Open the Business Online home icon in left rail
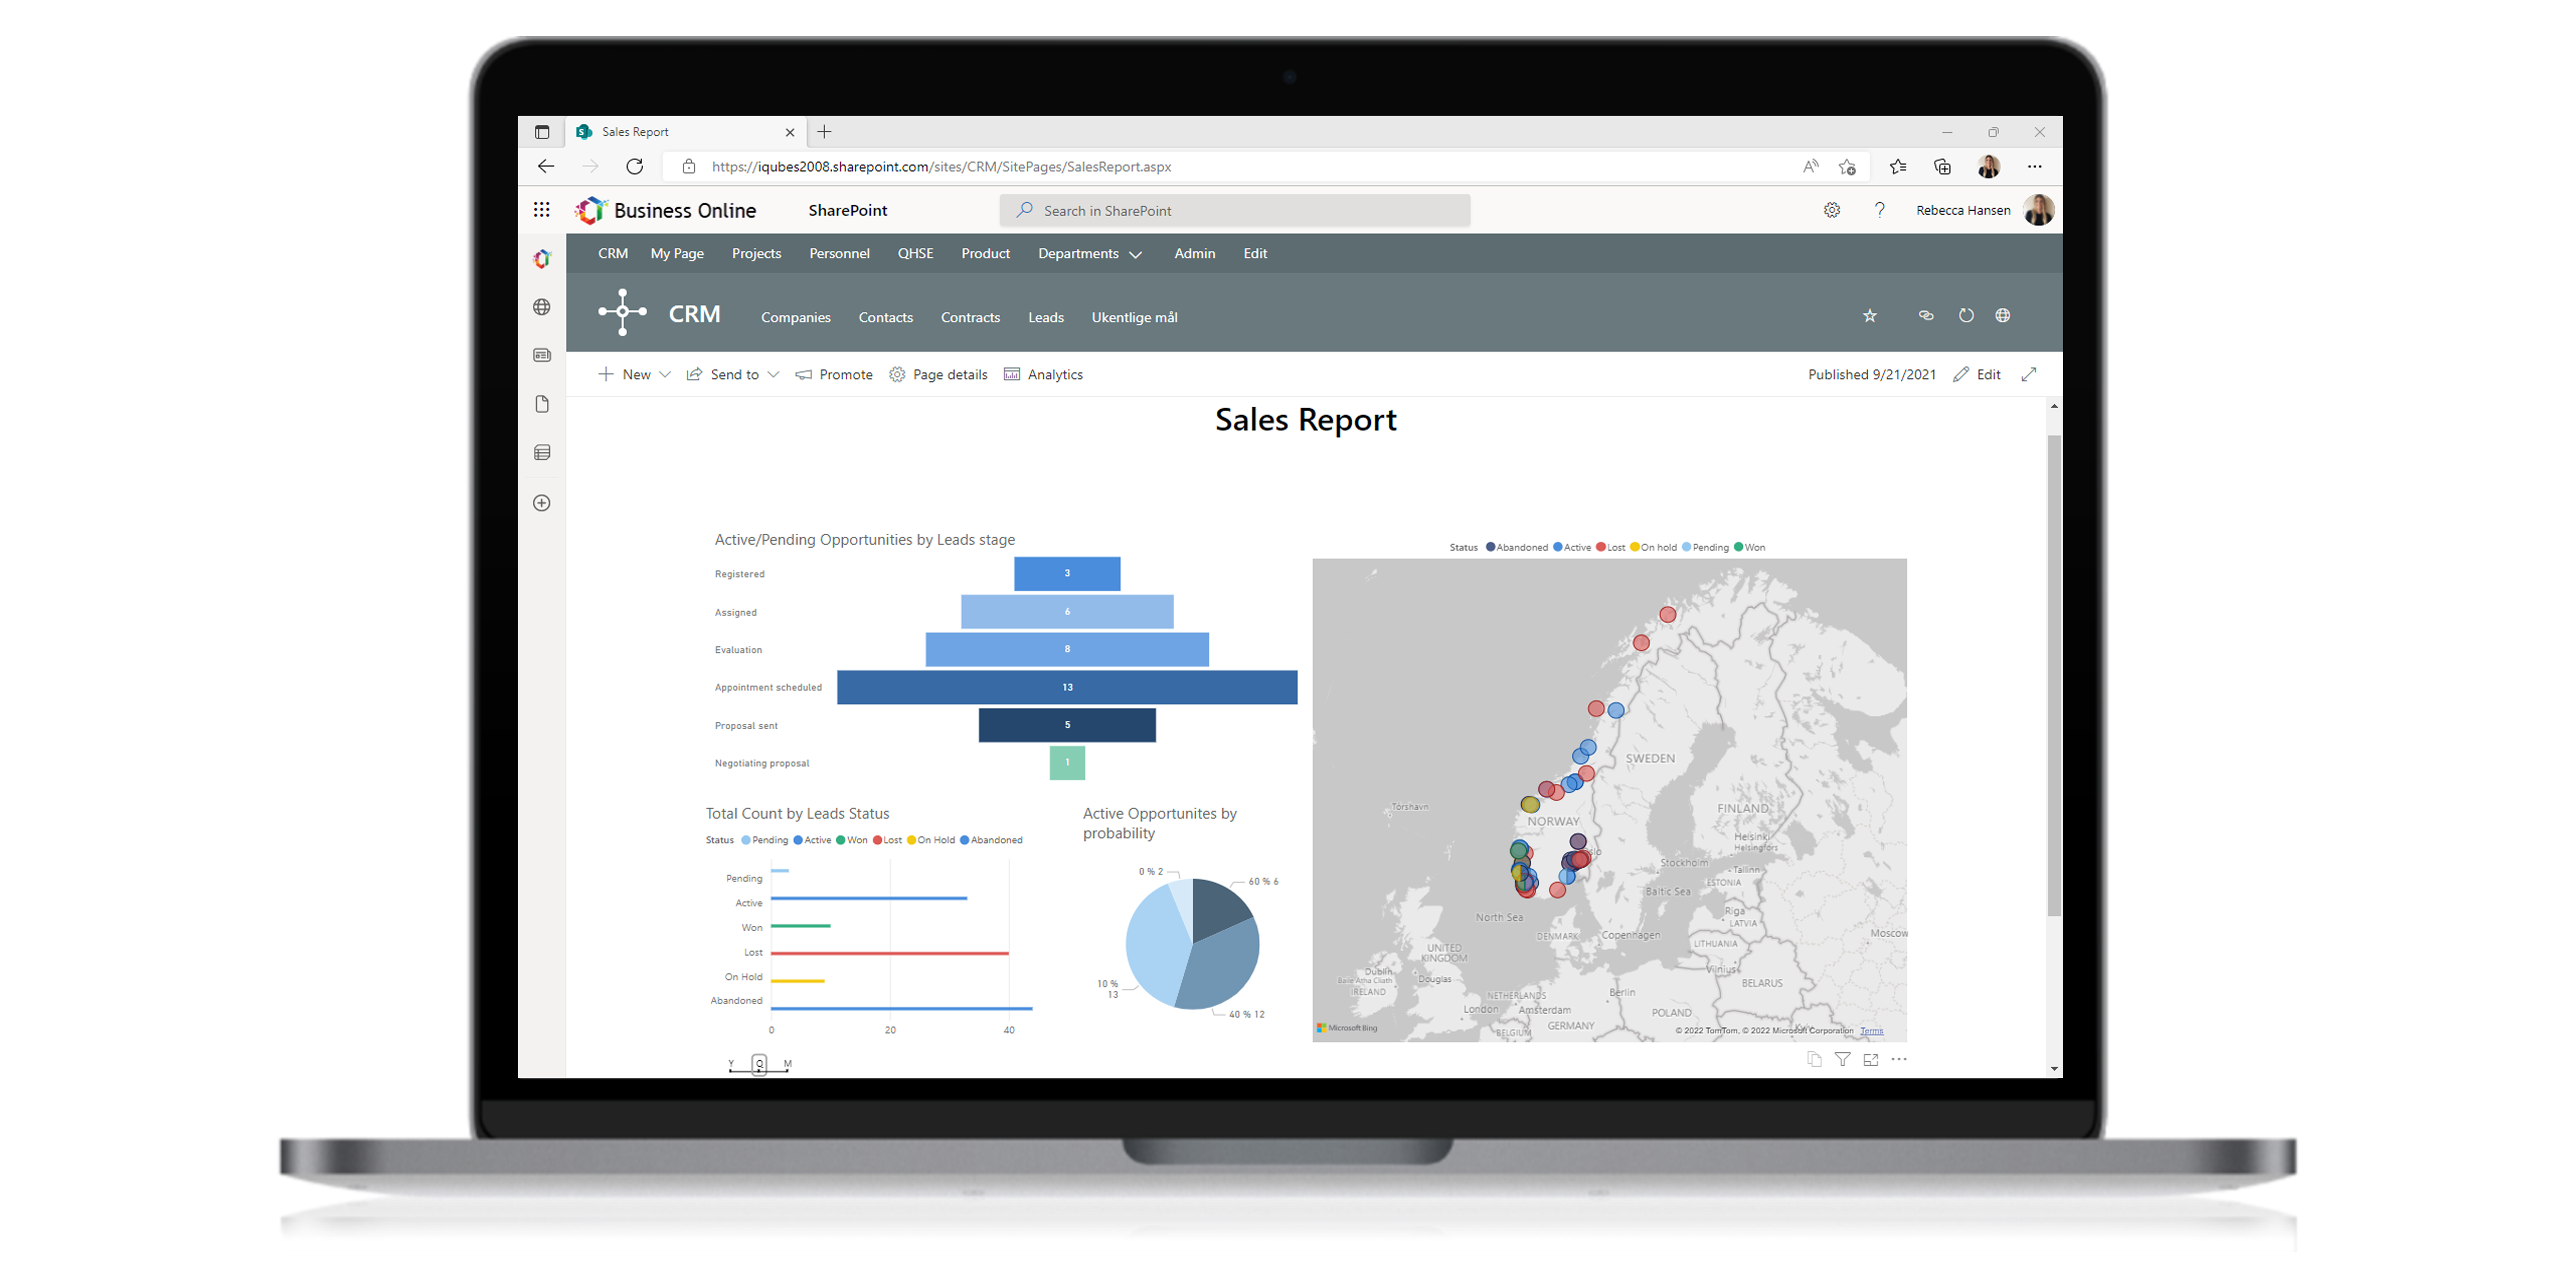 [542, 259]
